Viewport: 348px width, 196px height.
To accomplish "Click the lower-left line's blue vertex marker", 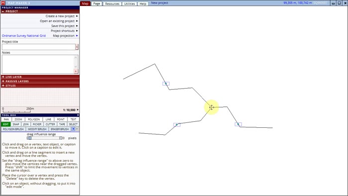I will tap(177, 125).
